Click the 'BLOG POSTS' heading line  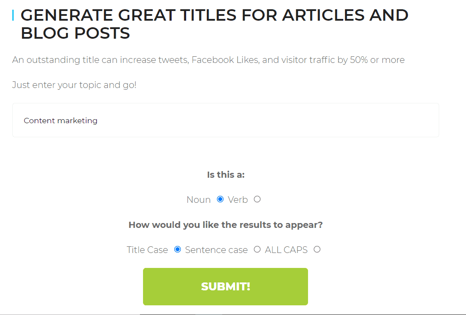[x=75, y=33]
